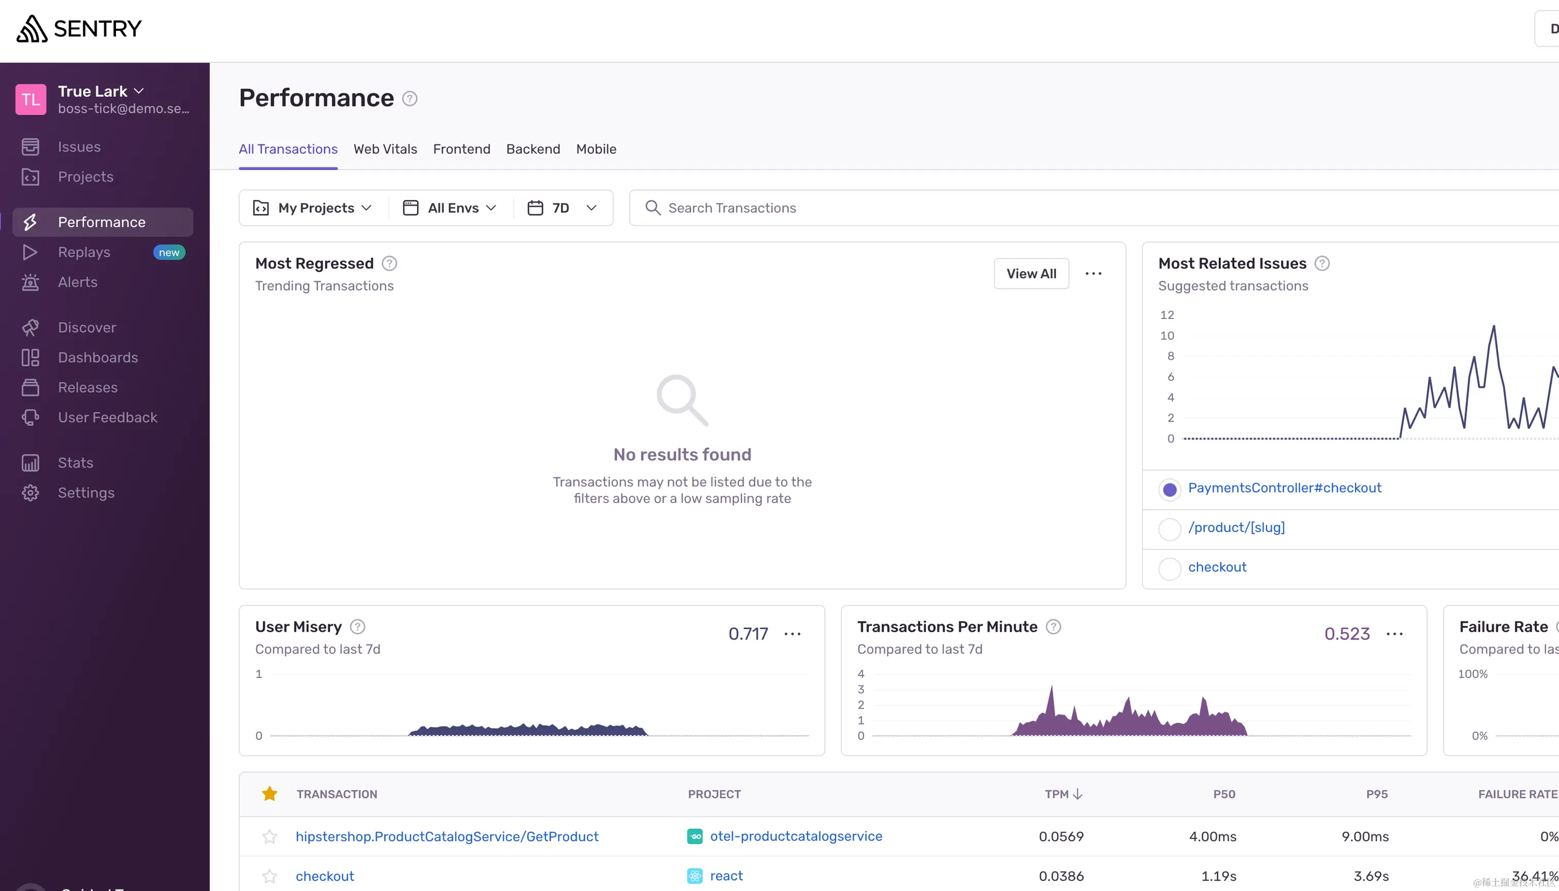Click the Discover telescope icon
The width and height of the screenshot is (1559, 891).
30,327
